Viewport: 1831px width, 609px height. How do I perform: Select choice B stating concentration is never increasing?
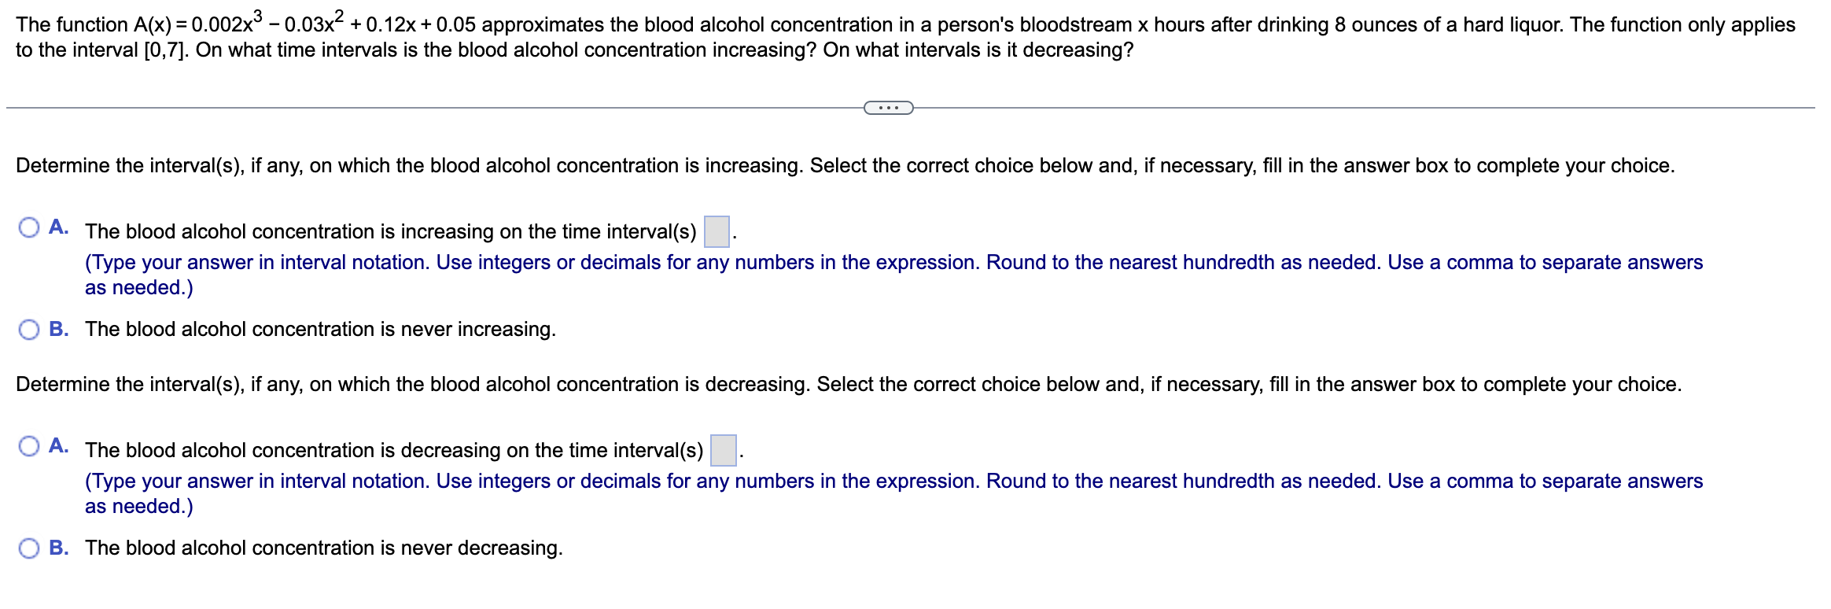click(x=29, y=329)
